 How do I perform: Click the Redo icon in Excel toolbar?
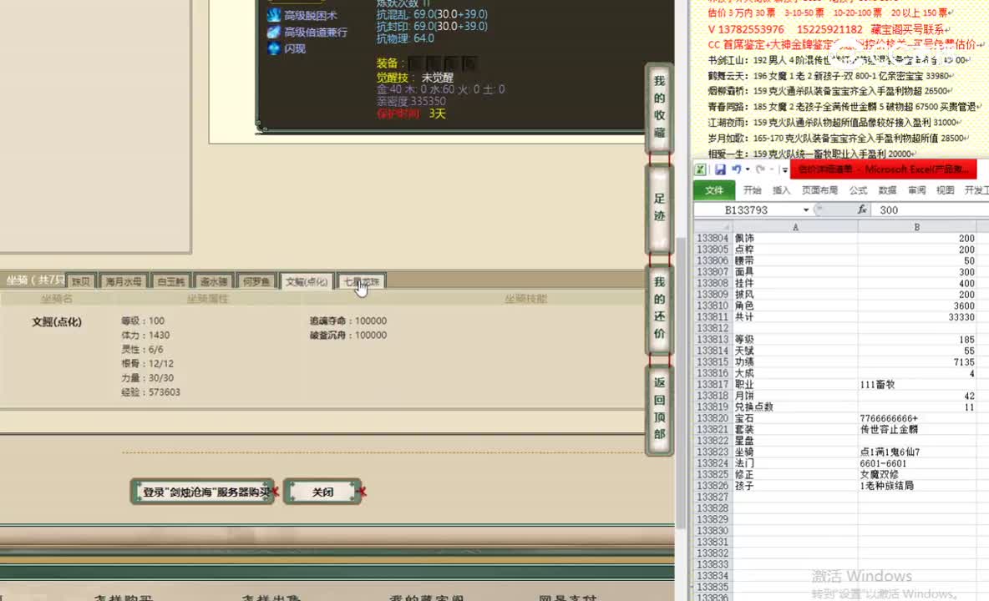point(760,169)
